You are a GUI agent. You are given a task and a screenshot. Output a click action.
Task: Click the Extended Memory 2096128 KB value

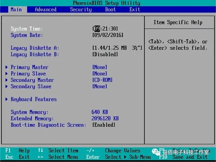click(x=105, y=118)
